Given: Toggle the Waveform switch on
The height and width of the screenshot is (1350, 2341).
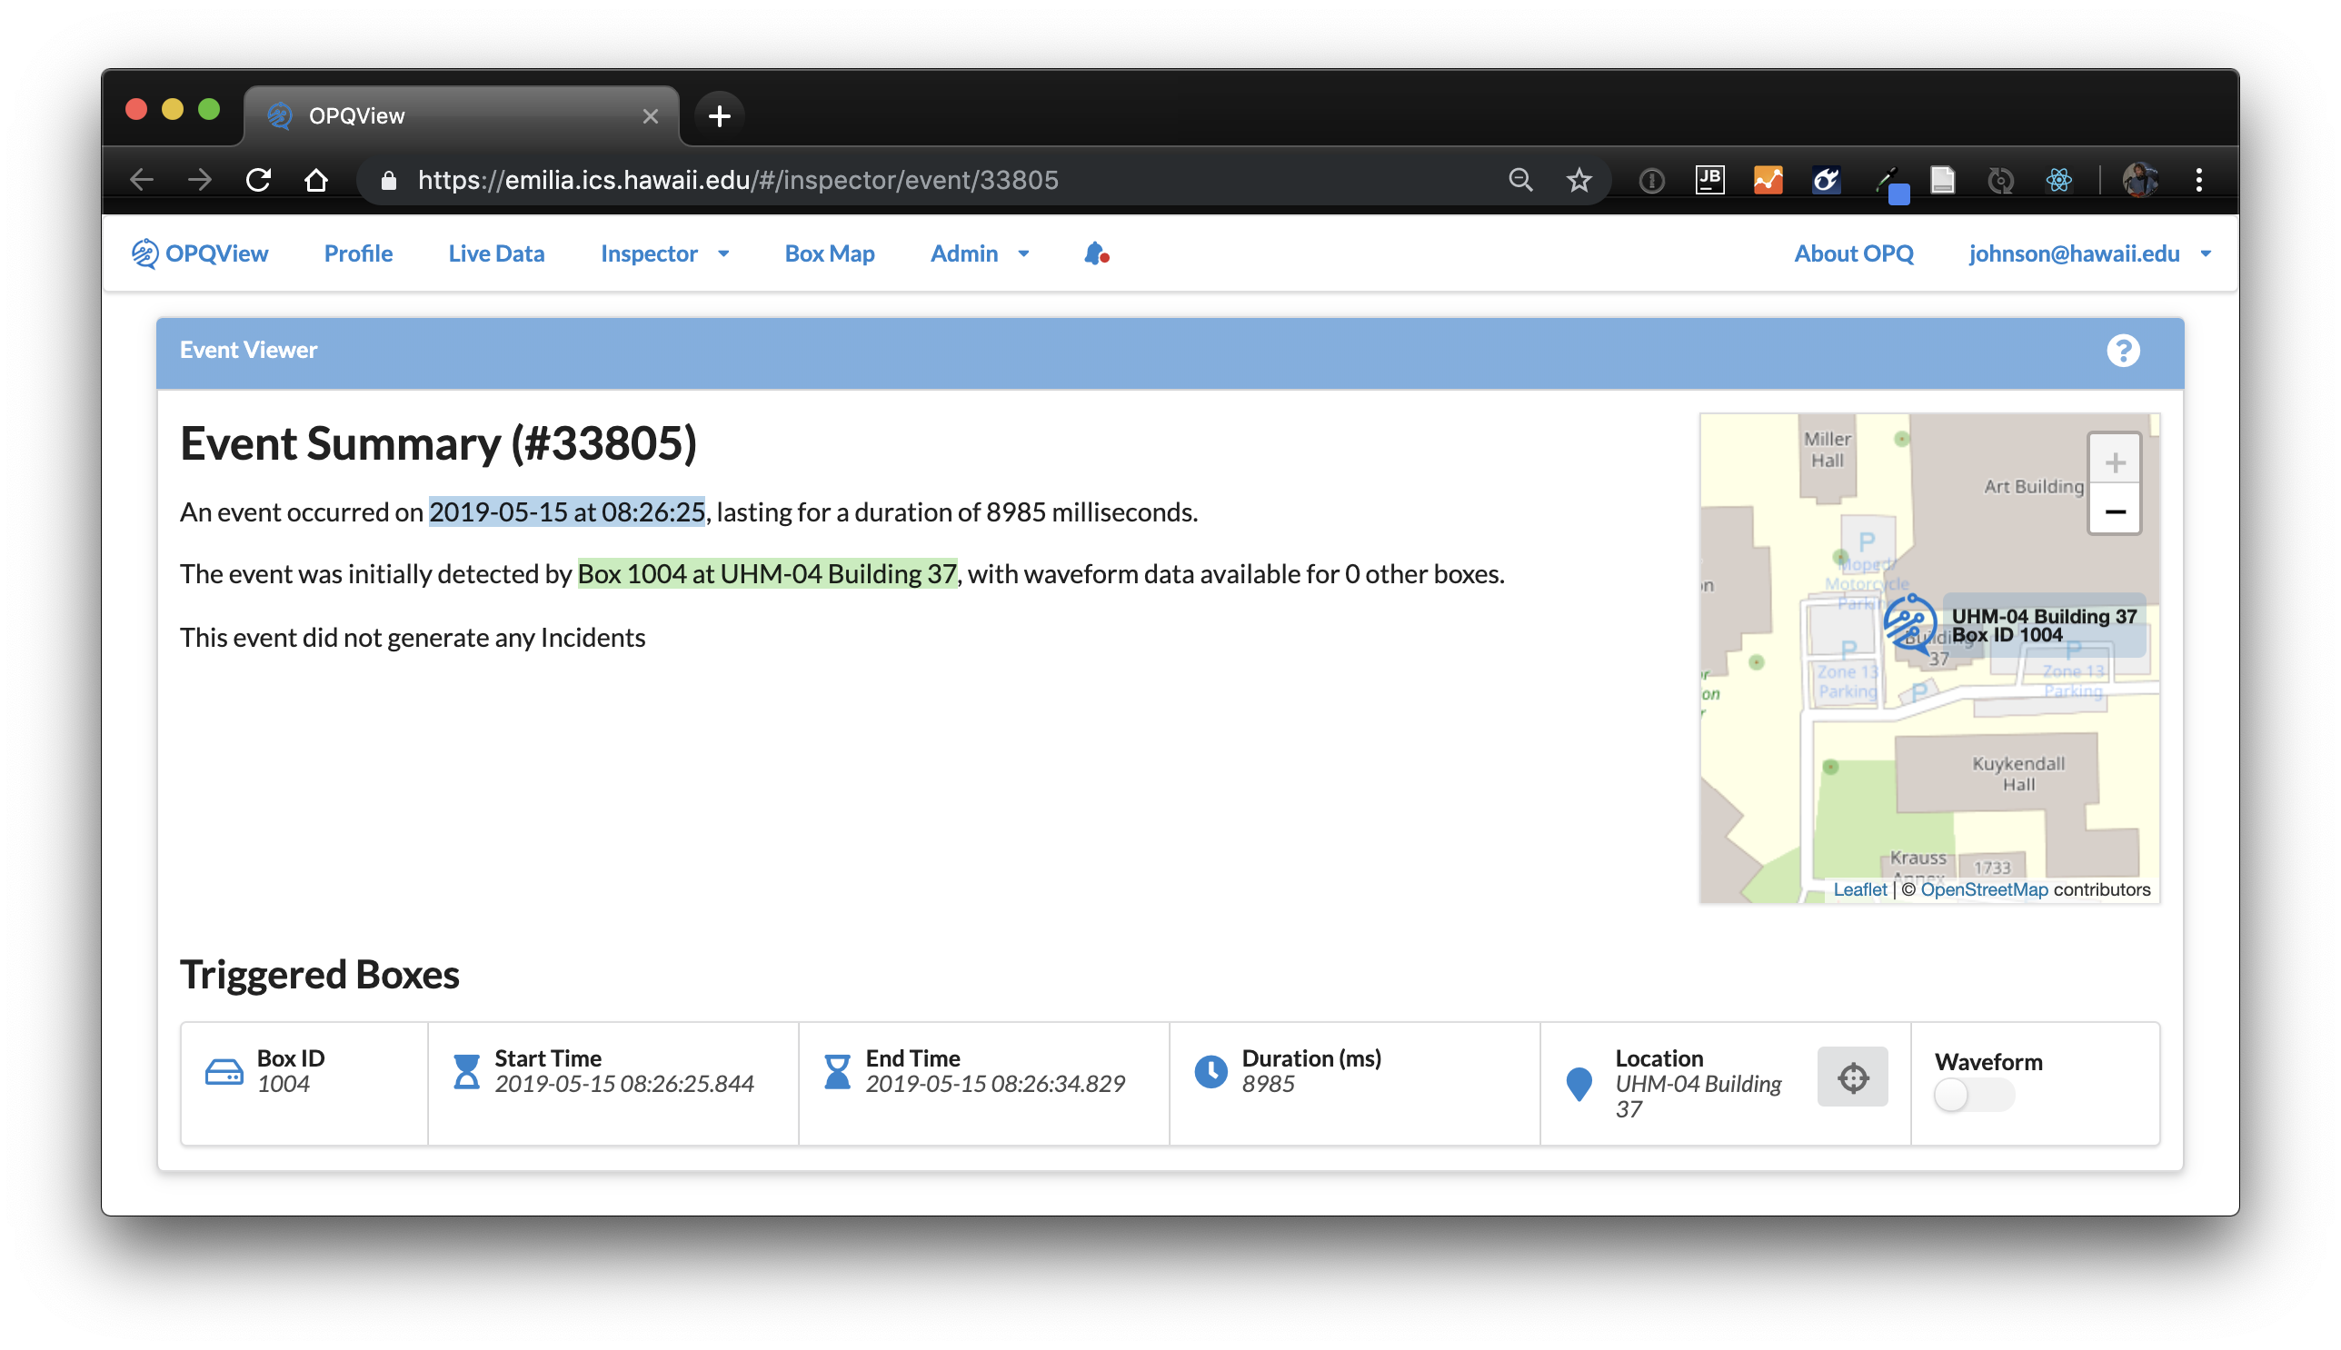Looking at the screenshot, I should [1973, 1095].
